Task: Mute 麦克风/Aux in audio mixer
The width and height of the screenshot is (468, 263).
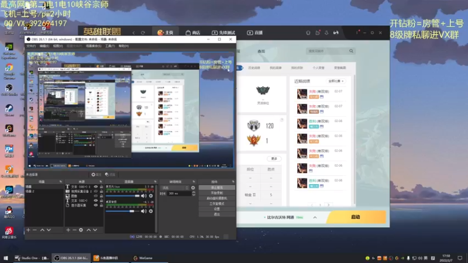Action: [x=144, y=196]
